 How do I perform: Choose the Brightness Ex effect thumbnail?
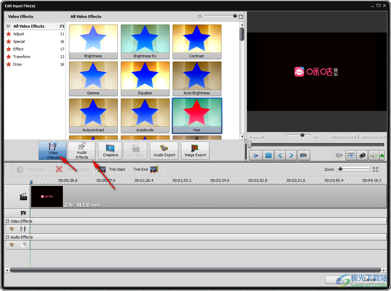click(145, 42)
